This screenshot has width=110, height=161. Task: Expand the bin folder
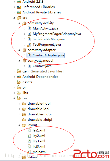[x=14, y=87]
